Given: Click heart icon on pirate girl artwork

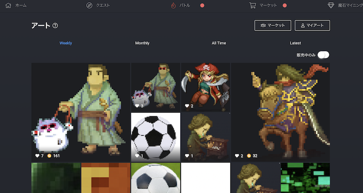Looking at the screenshot, I should click(x=187, y=106).
